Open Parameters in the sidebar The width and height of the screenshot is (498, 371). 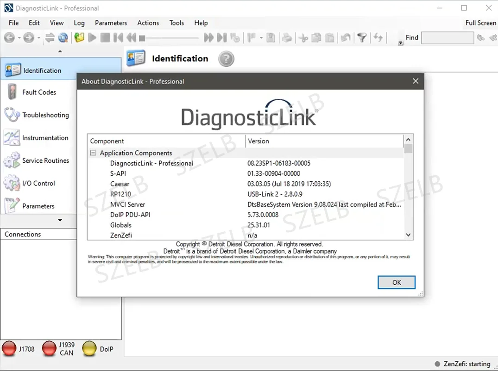[39, 206]
